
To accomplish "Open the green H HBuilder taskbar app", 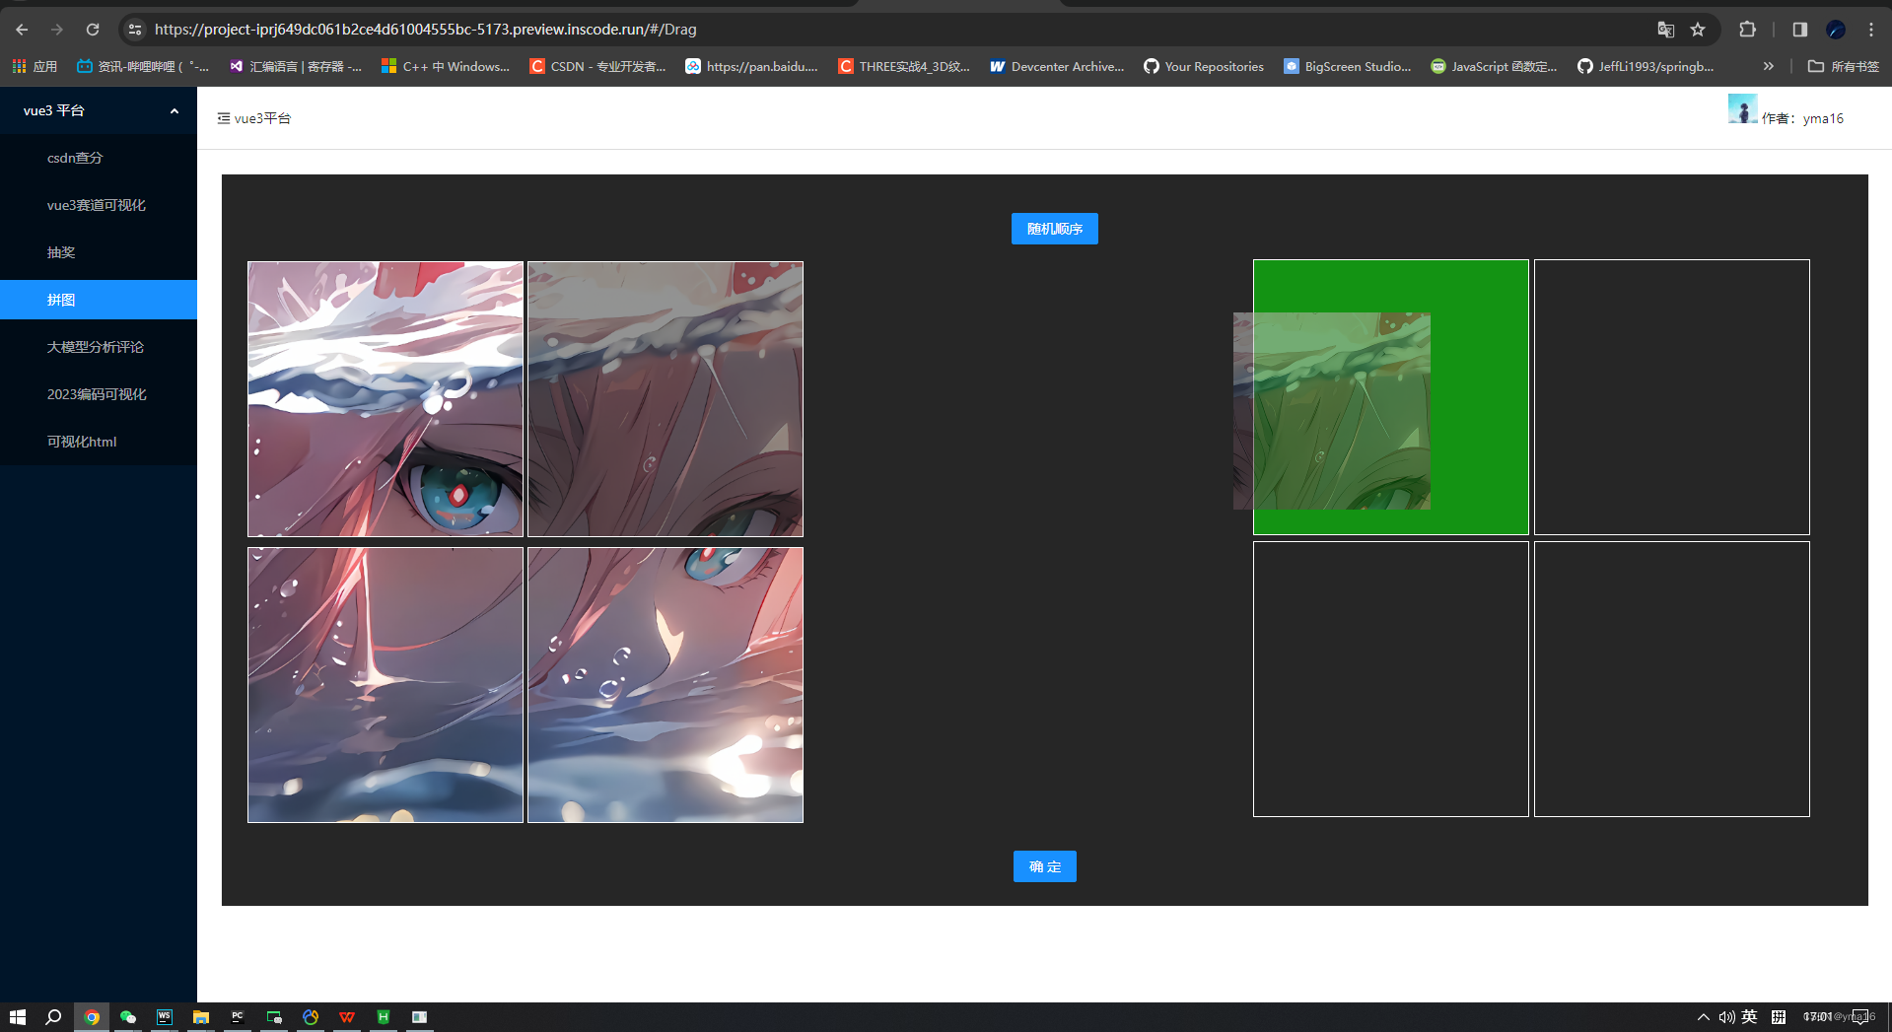I will (x=384, y=1017).
